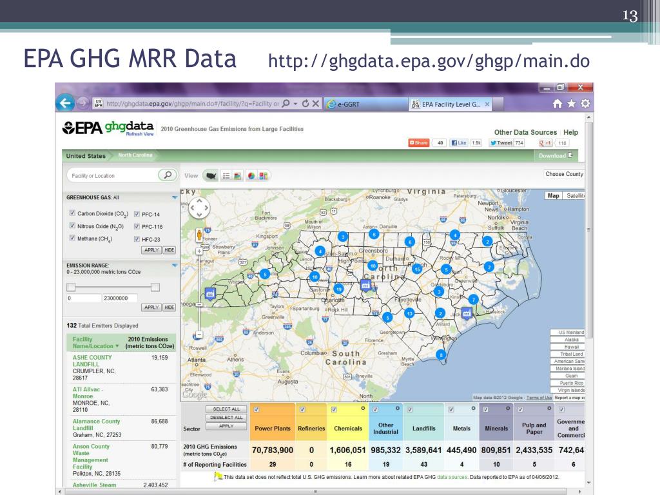Click the cluster marker labeled 15 near Raleigh

[x=417, y=269]
